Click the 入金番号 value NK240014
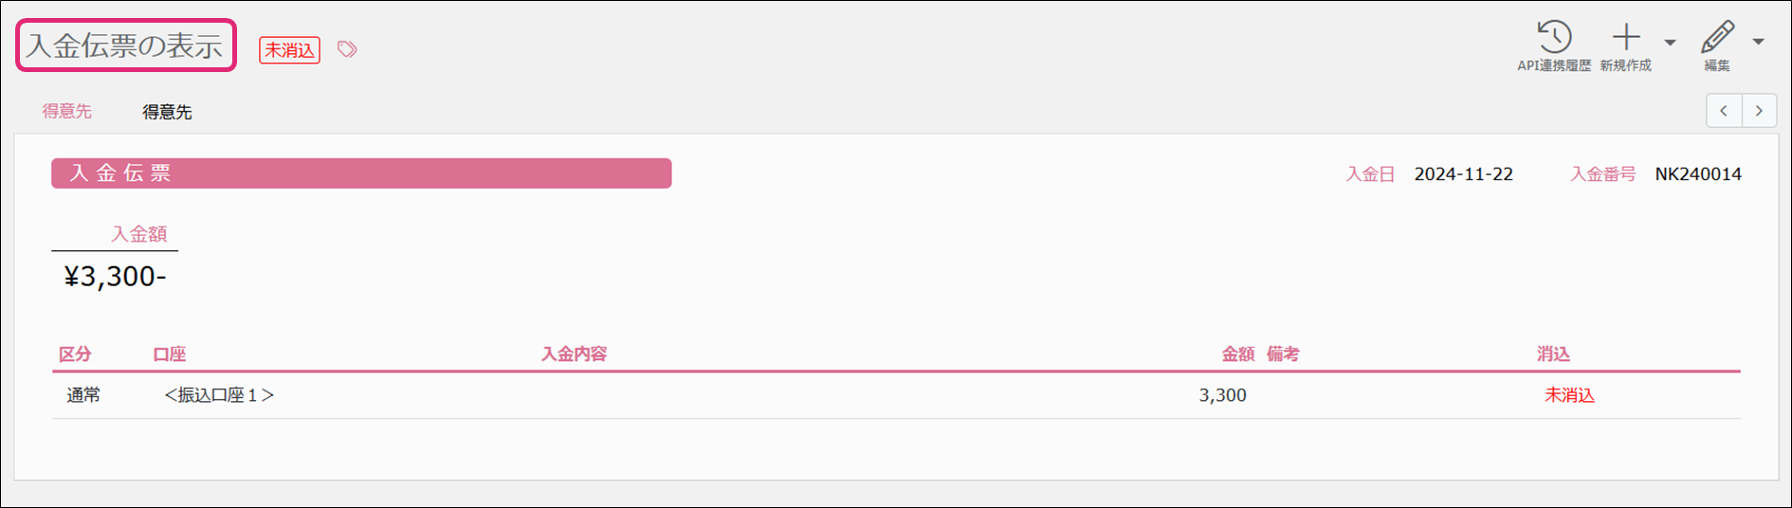The image size is (1792, 508). click(1697, 174)
